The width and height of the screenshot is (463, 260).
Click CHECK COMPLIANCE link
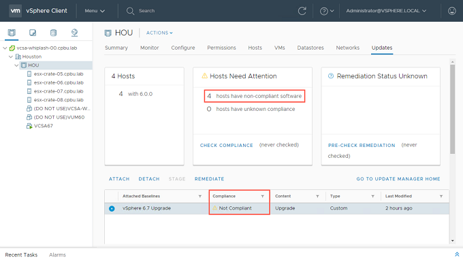pyautogui.click(x=227, y=145)
